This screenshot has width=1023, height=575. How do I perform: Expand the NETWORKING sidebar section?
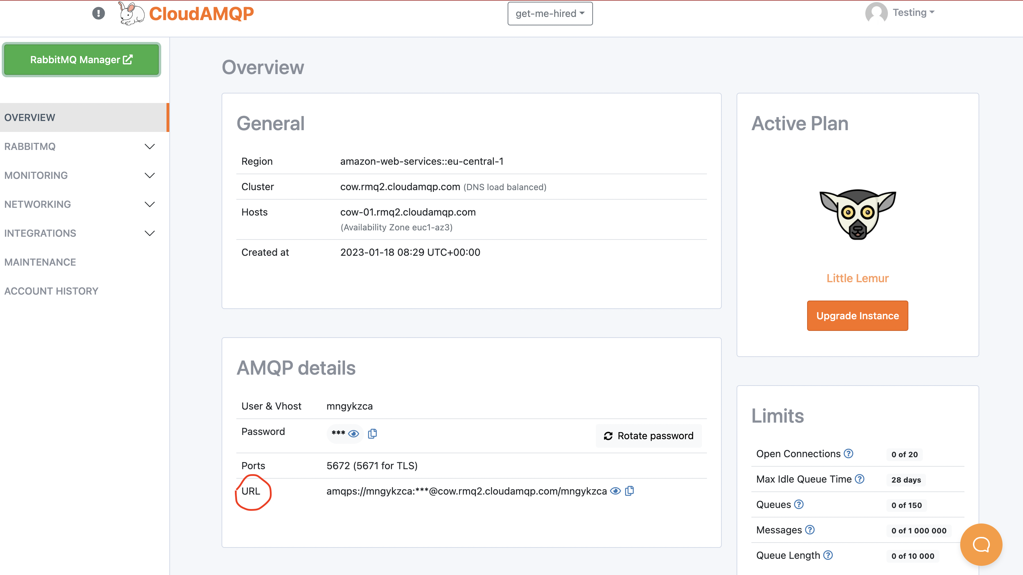click(x=84, y=205)
